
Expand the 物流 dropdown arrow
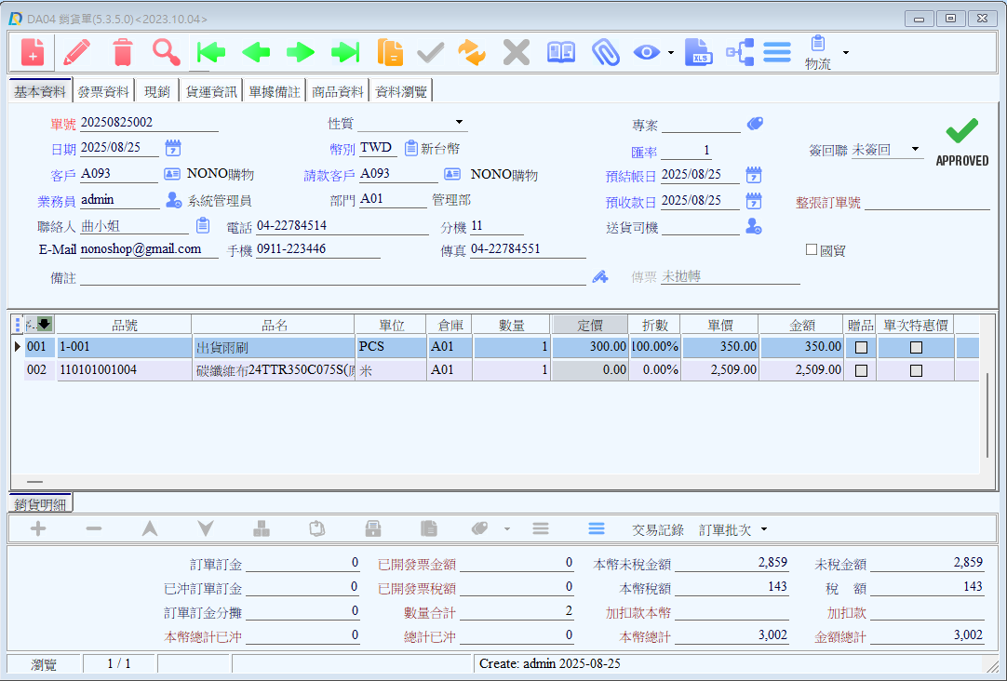846,53
